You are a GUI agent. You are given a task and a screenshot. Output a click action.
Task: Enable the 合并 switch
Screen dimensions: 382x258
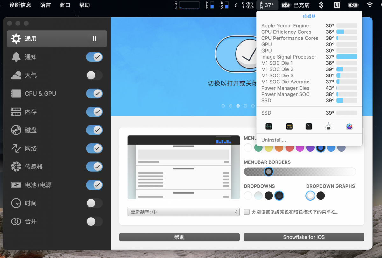click(x=94, y=221)
